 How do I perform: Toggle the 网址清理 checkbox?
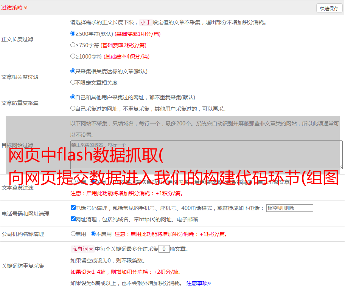[73, 219]
